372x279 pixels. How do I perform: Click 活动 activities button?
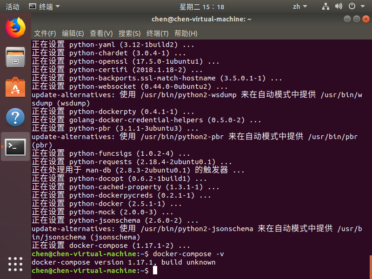[13, 7]
